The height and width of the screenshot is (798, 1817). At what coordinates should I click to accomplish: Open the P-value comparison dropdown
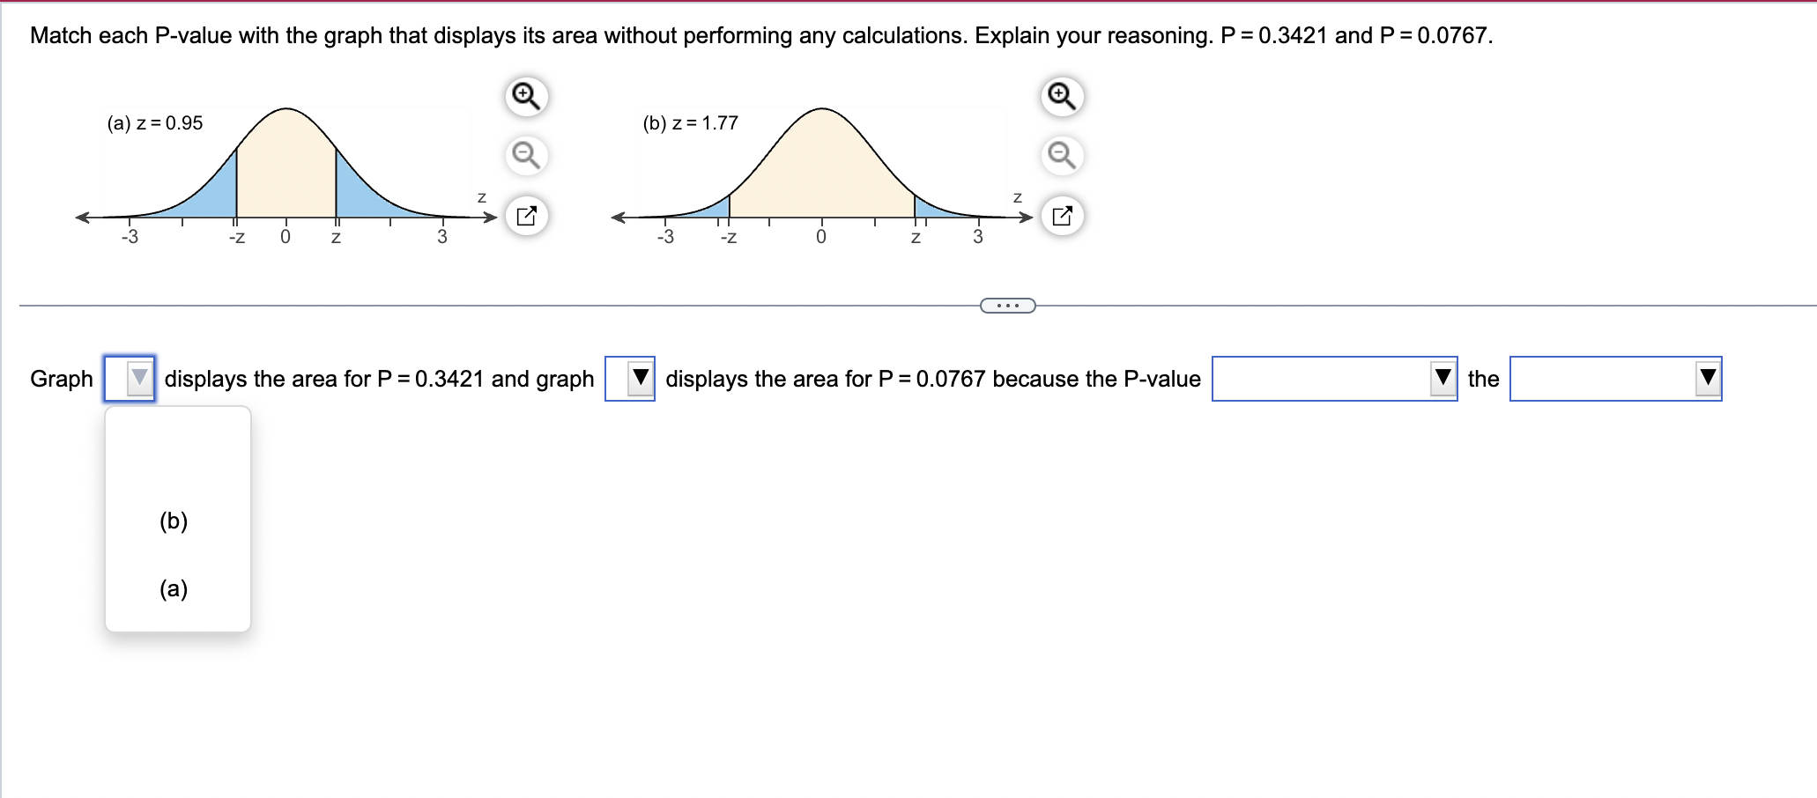[1442, 377]
